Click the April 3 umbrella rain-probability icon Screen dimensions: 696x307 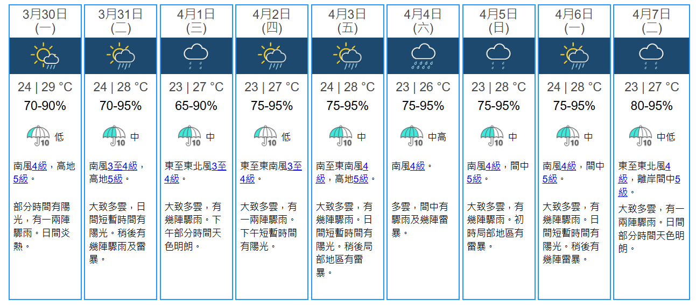(341, 136)
